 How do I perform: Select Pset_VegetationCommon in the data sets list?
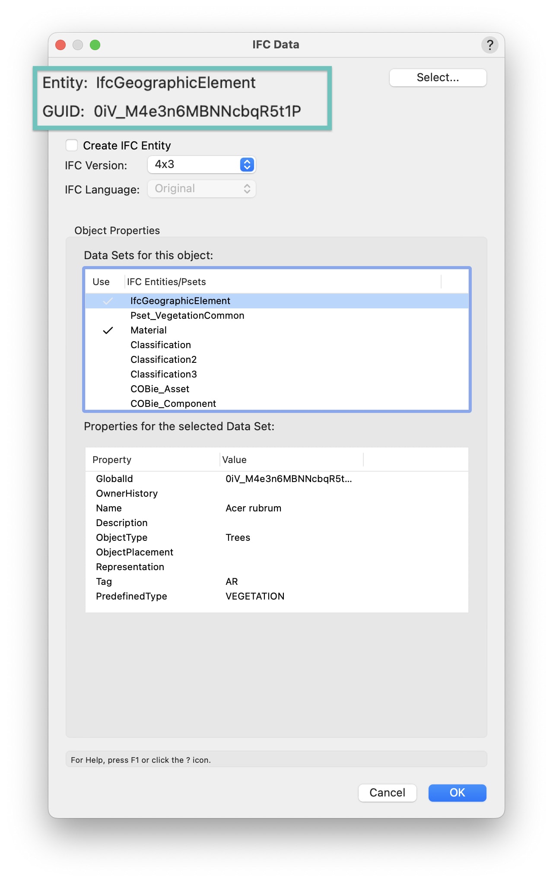tap(187, 316)
